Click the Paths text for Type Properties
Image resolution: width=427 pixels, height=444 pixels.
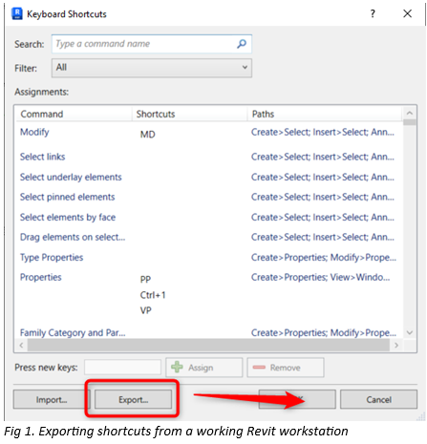(x=324, y=258)
